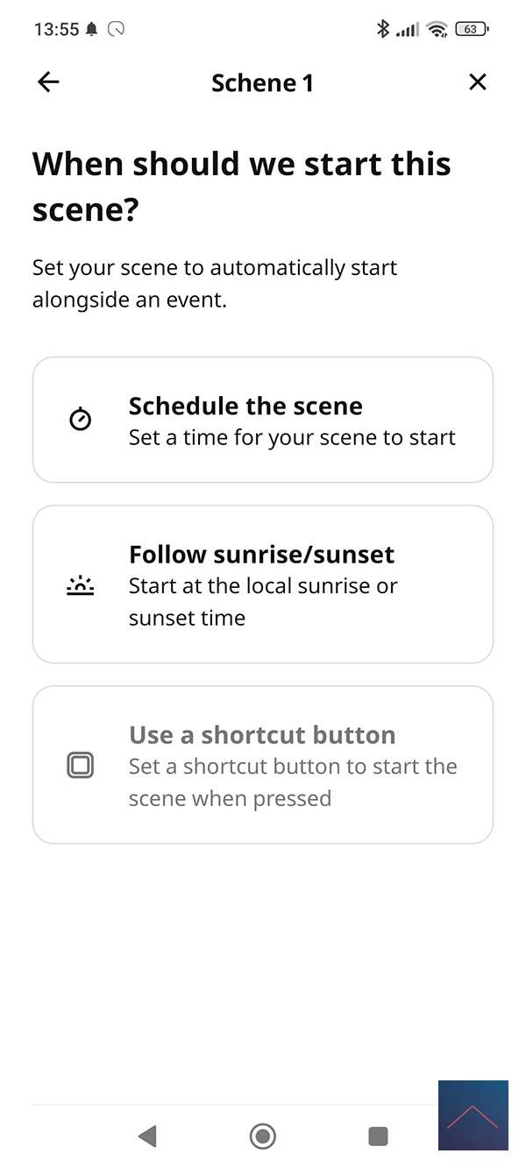This screenshot has width=526, height=1168.
Task: Tap the alarm bell status icon
Action: point(92,29)
